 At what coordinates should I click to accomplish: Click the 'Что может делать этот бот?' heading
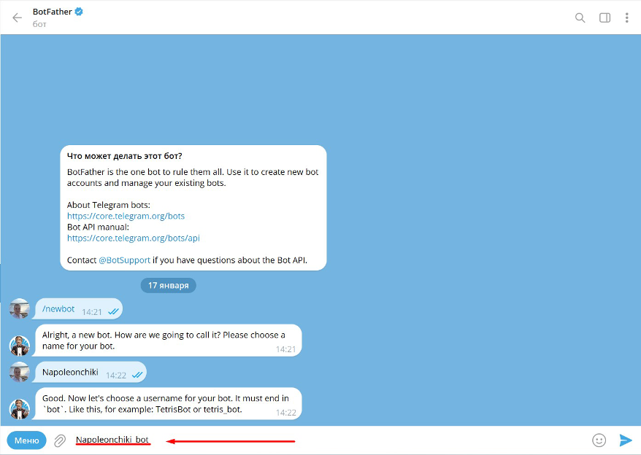pyautogui.click(x=125, y=156)
